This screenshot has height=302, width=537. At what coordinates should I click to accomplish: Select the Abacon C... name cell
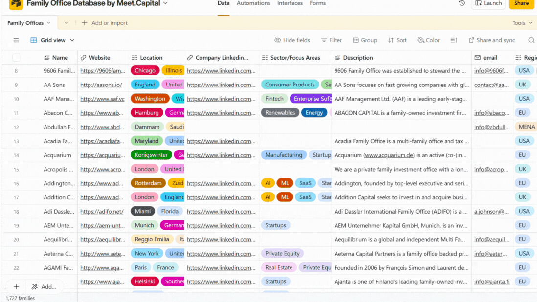[x=58, y=113]
